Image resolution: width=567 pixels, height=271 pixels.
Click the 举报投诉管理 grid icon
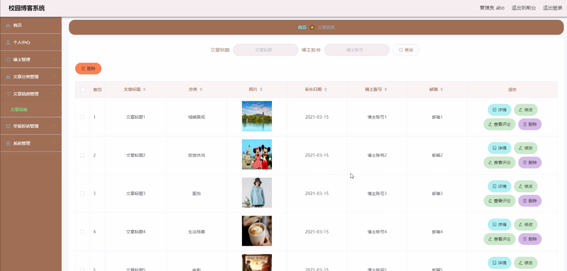[8, 126]
